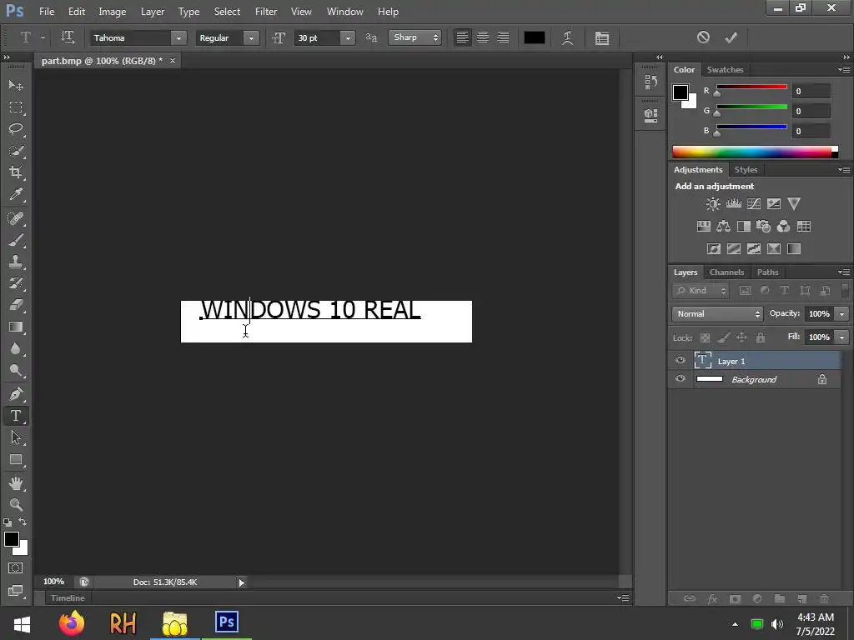Add Curves adjustment icon
The height and width of the screenshot is (640, 854).
coord(754,204)
